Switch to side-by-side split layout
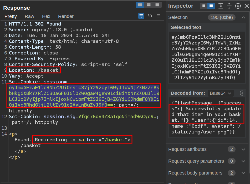 coord(140,5)
